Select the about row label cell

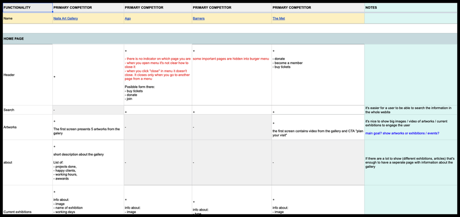point(28,162)
